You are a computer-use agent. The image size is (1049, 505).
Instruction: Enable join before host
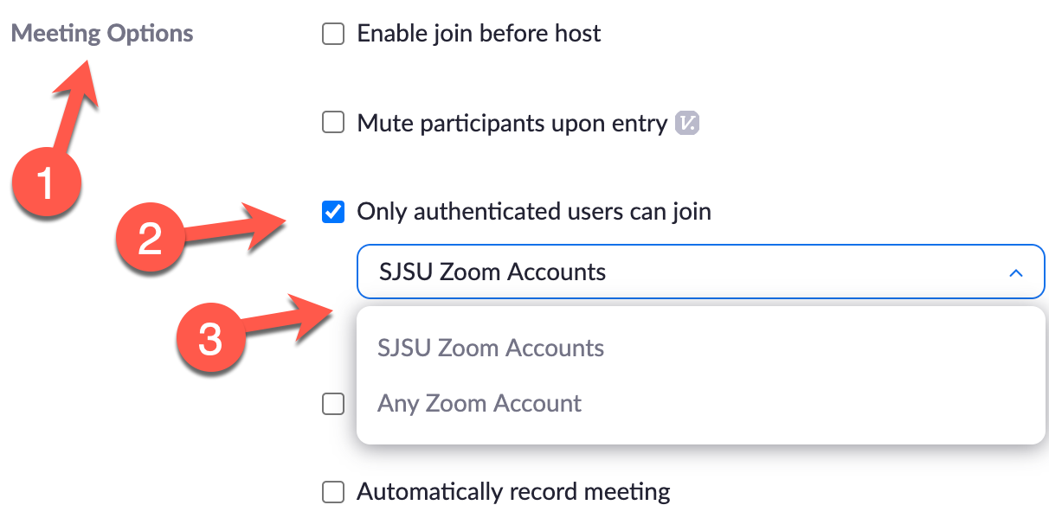click(333, 33)
